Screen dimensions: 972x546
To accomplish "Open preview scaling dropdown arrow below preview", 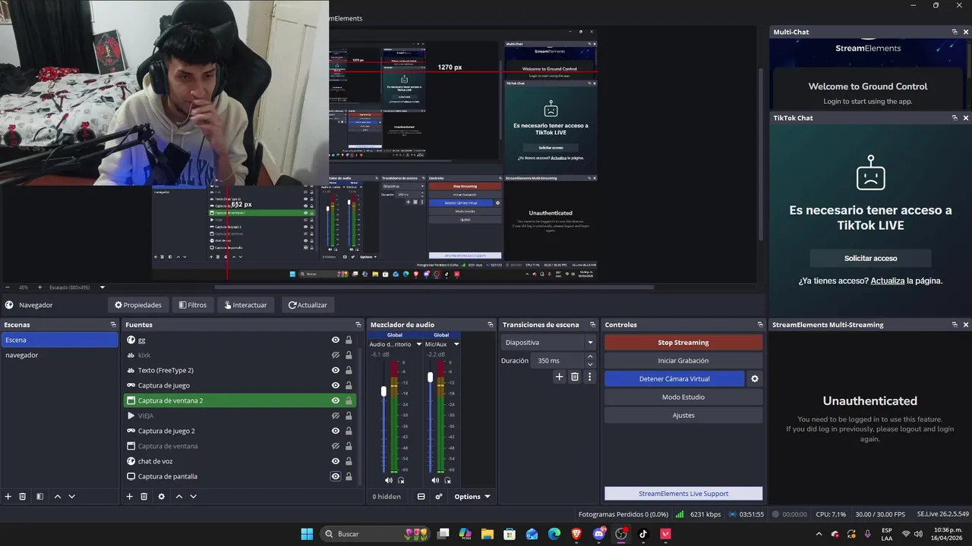I will click(103, 287).
